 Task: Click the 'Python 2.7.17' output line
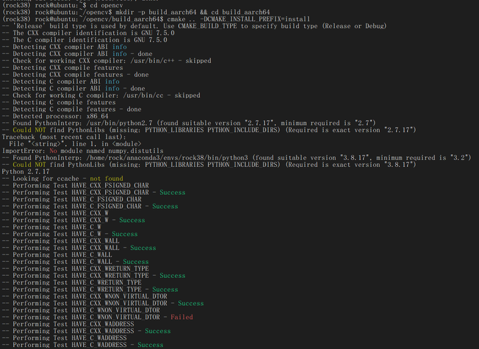(x=26, y=172)
